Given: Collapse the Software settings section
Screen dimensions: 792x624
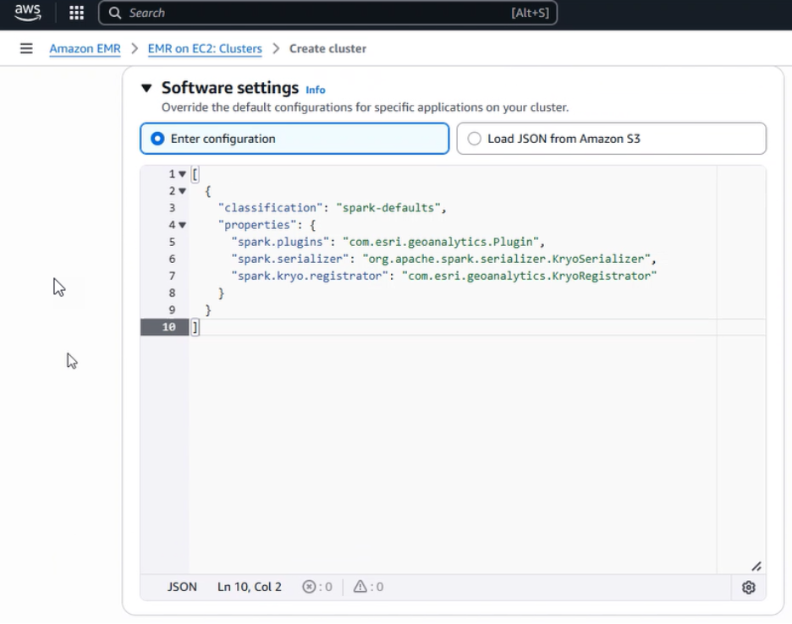Looking at the screenshot, I should tap(146, 88).
